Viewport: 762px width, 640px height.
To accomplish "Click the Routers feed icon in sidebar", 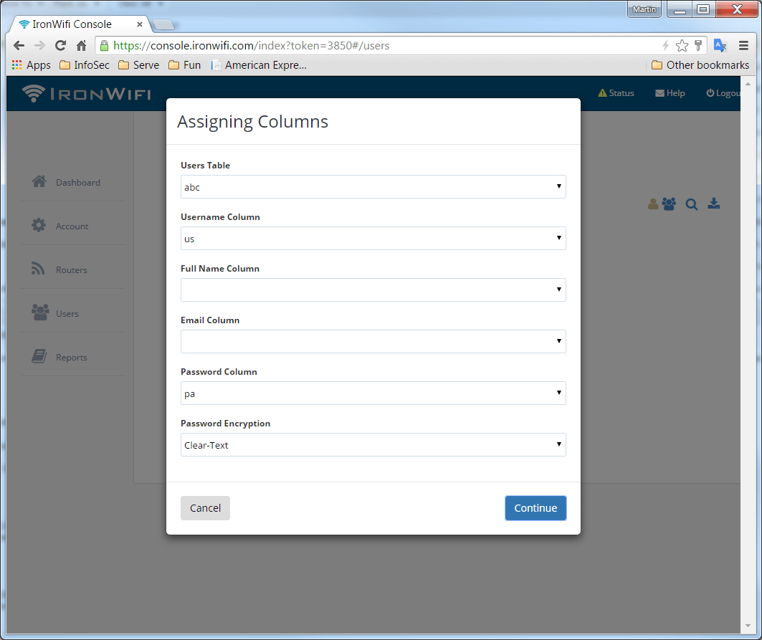I will coord(39,269).
